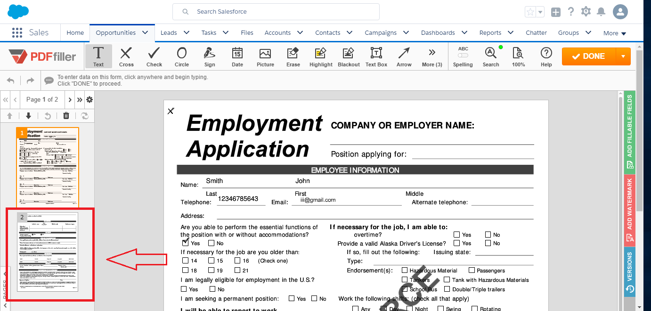The width and height of the screenshot is (651, 311).
Task: Click the undo arrow
Action: coord(11,80)
